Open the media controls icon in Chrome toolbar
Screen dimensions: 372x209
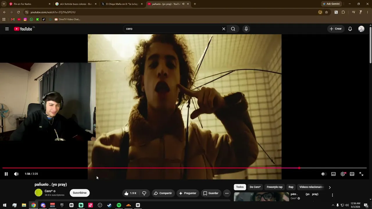point(353,12)
